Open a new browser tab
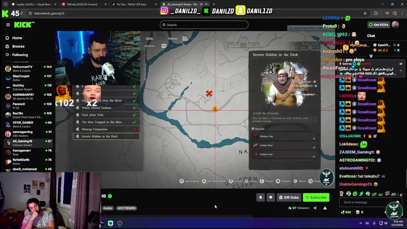Screen dimensions: 407x229 pyautogui.click(x=214, y=4)
